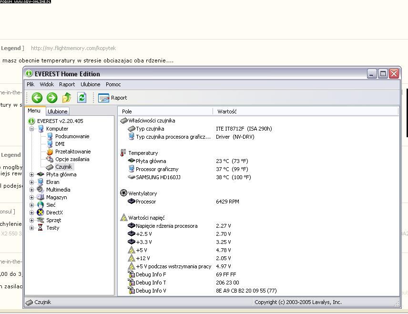408x314 pixels.
Task: Click the green Back arrow icon
Action: pos(37,98)
